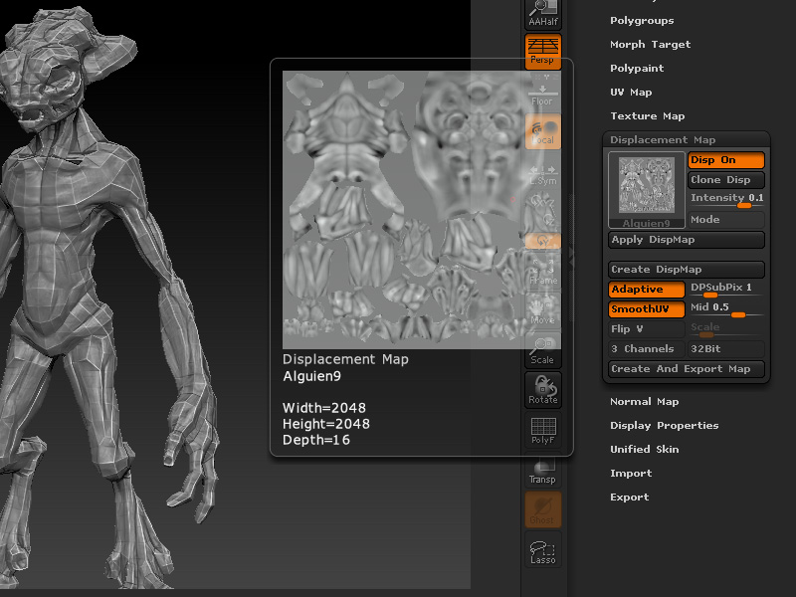Select the Rotate view icon

click(x=542, y=390)
